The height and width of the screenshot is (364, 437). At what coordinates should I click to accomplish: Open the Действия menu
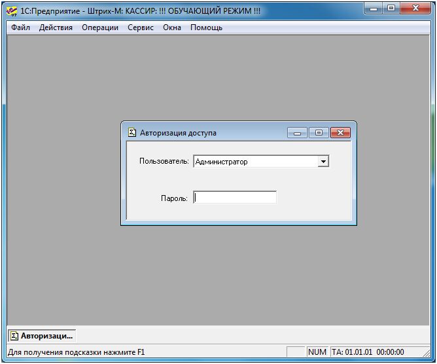click(56, 27)
